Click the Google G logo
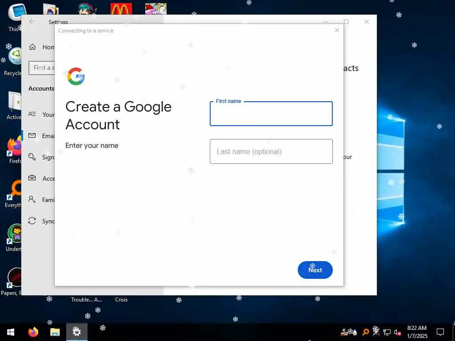Image resolution: width=455 pixels, height=341 pixels. [76, 76]
